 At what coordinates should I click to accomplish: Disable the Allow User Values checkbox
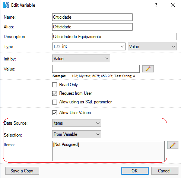point(54,113)
